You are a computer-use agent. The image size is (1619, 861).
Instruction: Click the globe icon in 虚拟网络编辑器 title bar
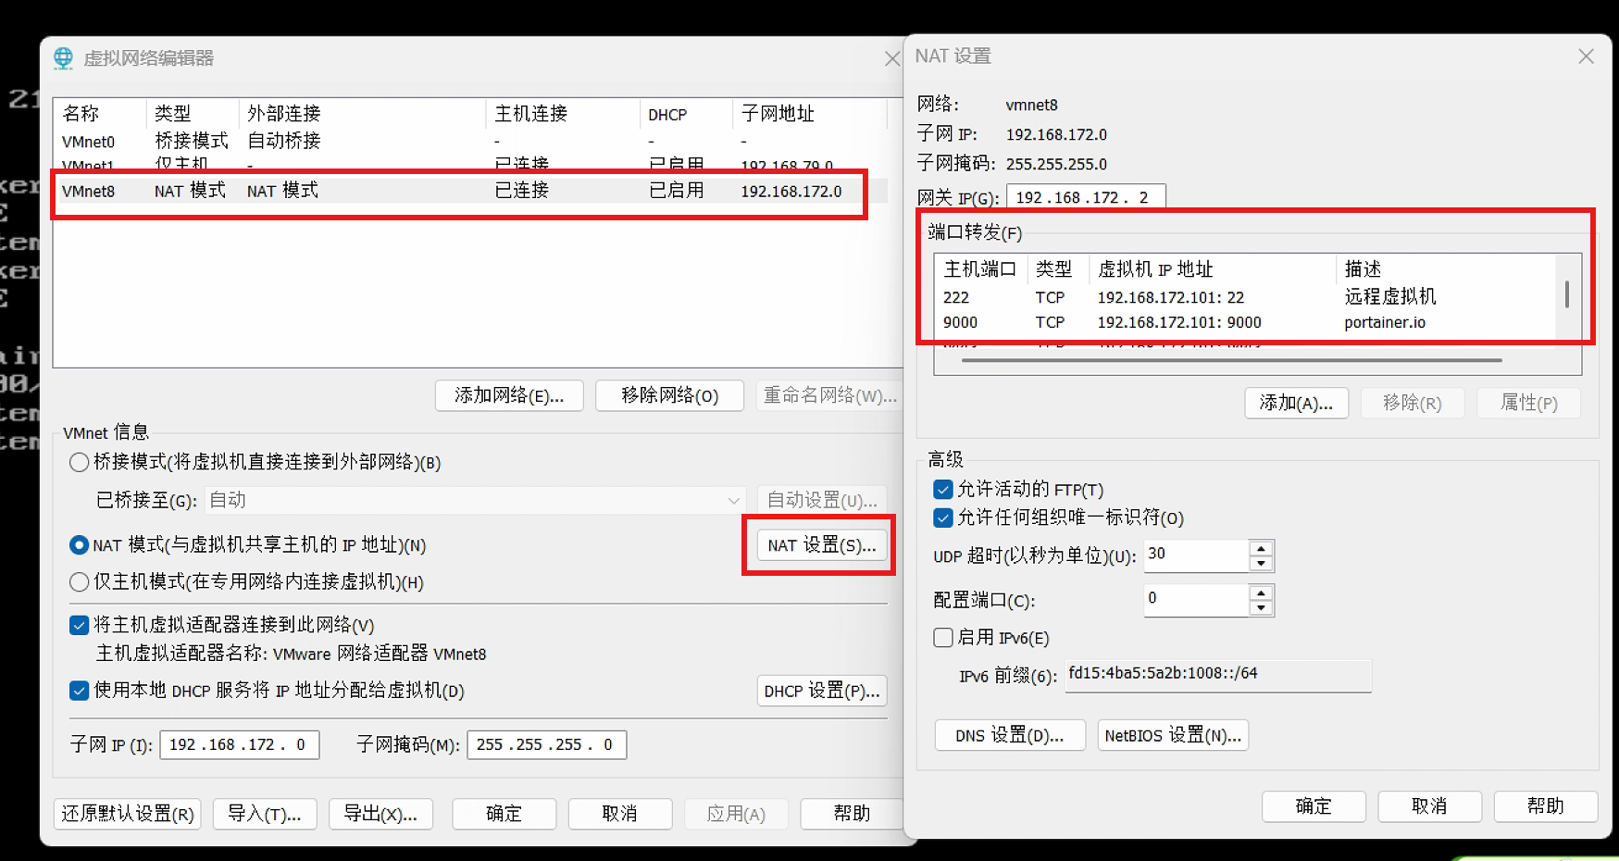click(62, 57)
